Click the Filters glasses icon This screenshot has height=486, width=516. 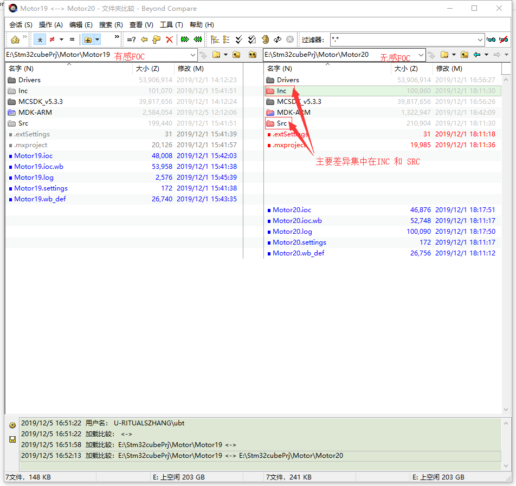[491, 40]
